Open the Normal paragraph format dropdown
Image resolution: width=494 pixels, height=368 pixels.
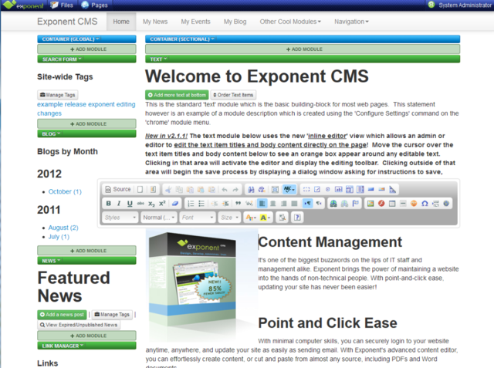(158, 218)
